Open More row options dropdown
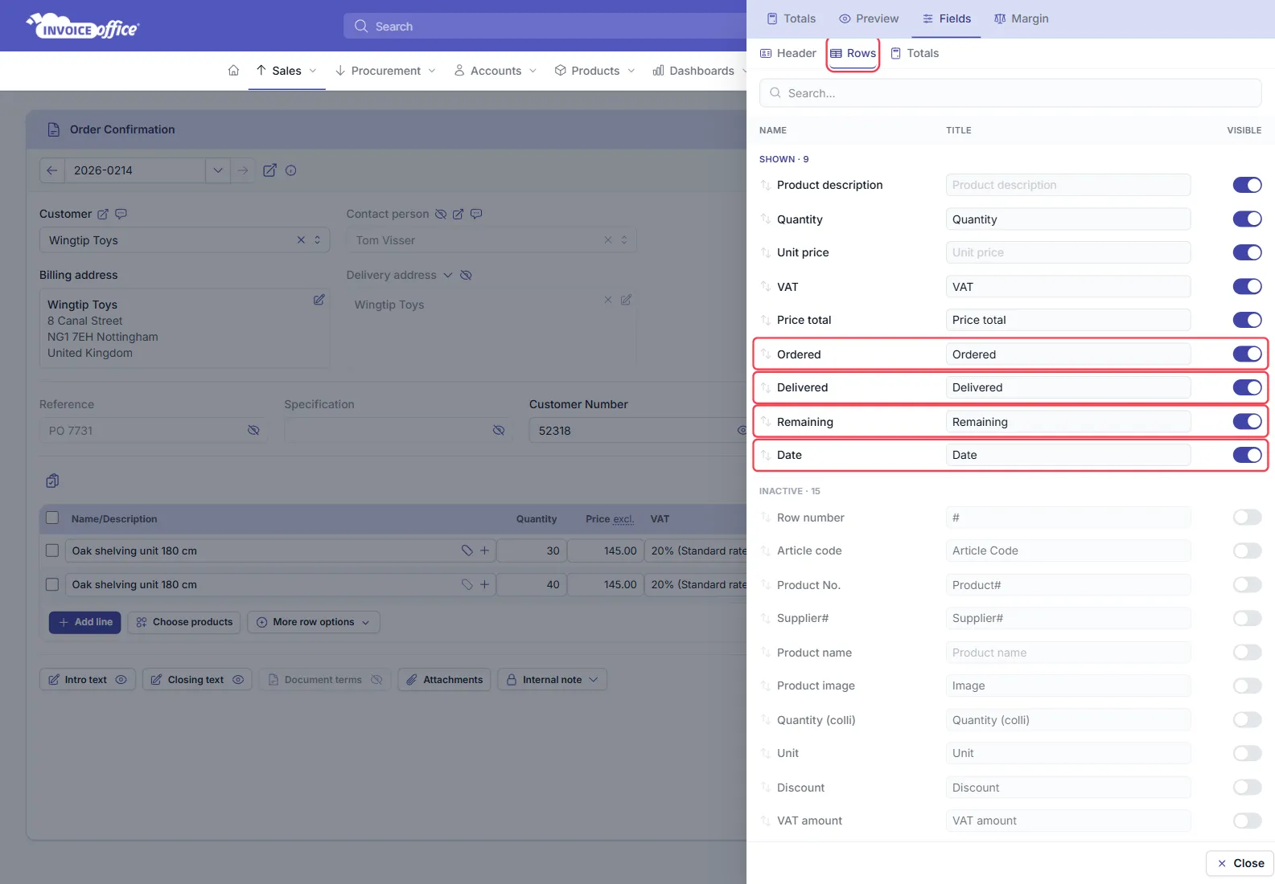The width and height of the screenshot is (1275, 884). pos(314,622)
